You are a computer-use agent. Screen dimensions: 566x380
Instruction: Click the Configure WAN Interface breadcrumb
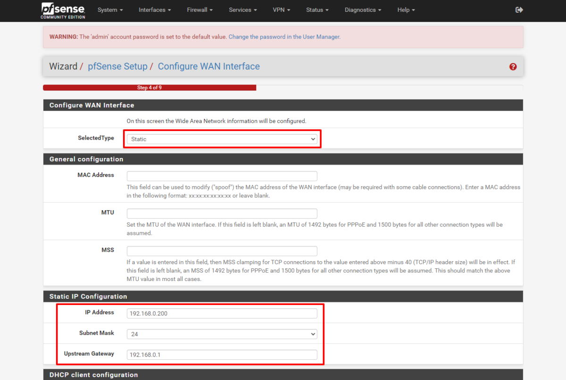point(208,66)
